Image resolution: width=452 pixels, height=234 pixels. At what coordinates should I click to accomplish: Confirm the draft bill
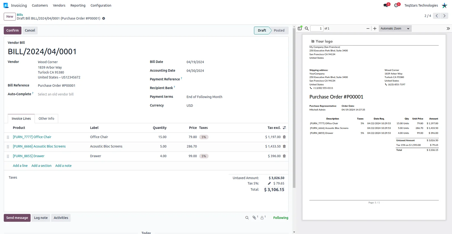coord(12,31)
